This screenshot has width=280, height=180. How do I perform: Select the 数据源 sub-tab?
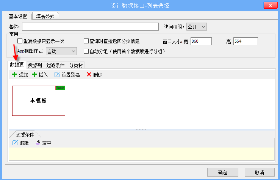[x=17, y=65]
